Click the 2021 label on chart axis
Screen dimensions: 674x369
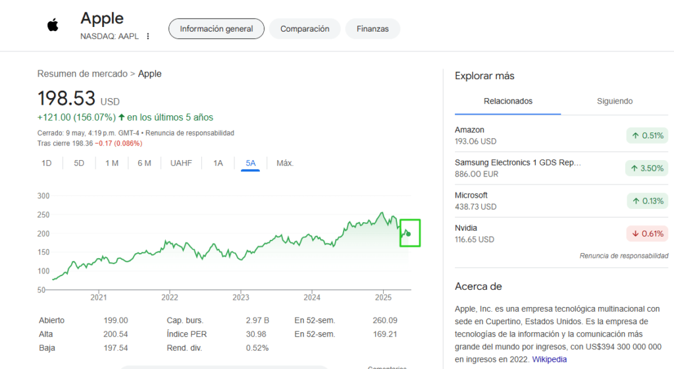pos(99,298)
